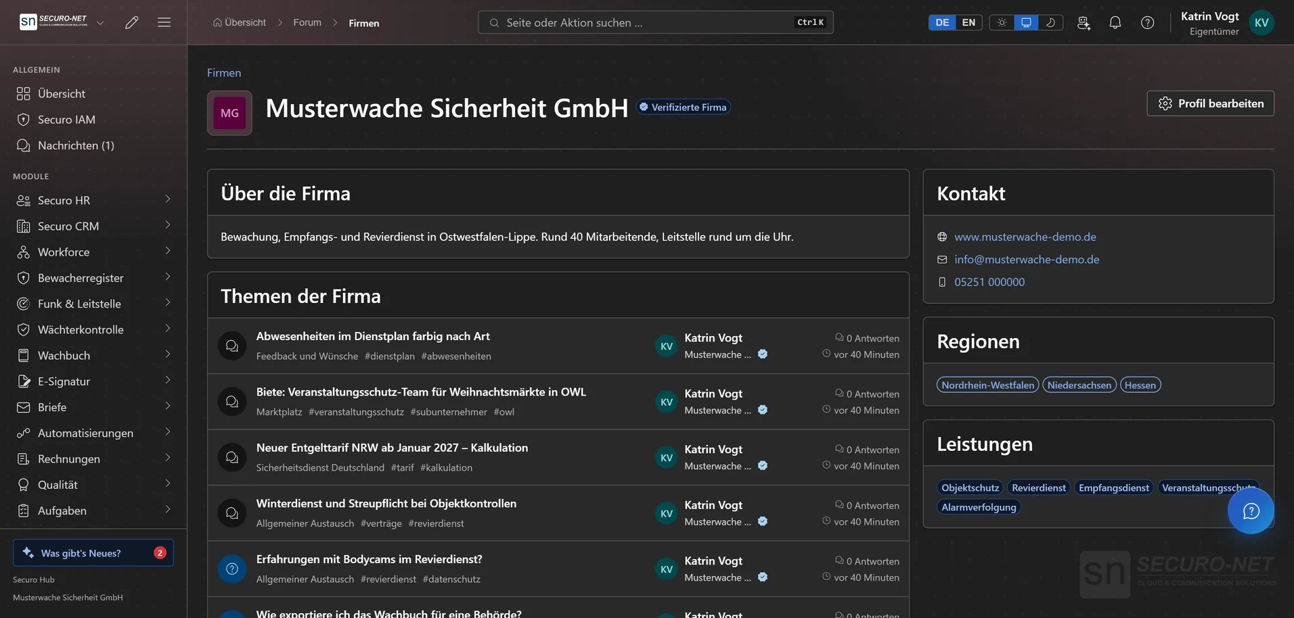Screen dimensions: 1294x618
Task: Expand the Bewacherregister module
Action: [93, 278]
